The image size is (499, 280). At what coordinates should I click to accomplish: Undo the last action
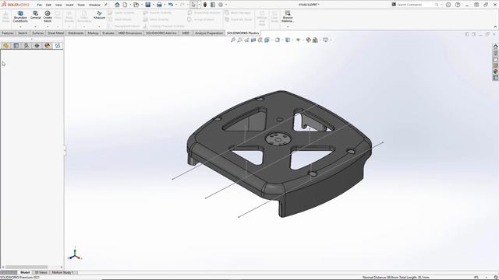(x=171, y=5)
